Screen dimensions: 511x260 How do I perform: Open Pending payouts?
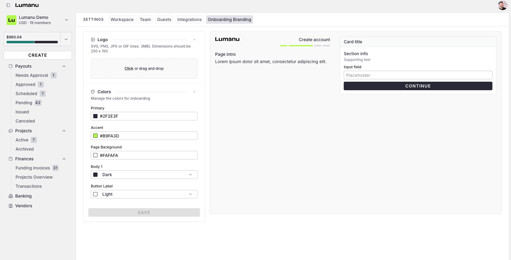click(x=24, y=103)
